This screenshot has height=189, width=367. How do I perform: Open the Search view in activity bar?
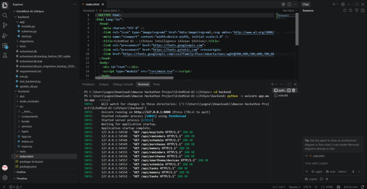(5, 15)
